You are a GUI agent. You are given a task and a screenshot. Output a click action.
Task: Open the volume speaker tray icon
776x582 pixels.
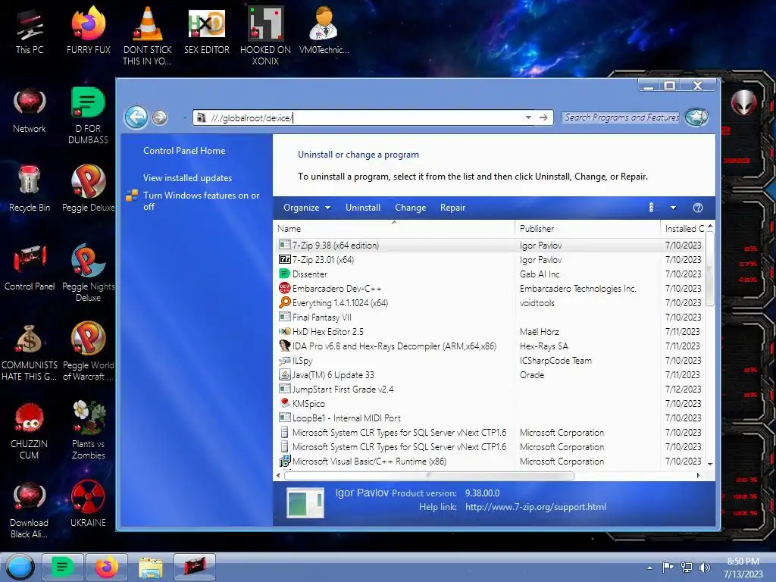tap(705, 568)
